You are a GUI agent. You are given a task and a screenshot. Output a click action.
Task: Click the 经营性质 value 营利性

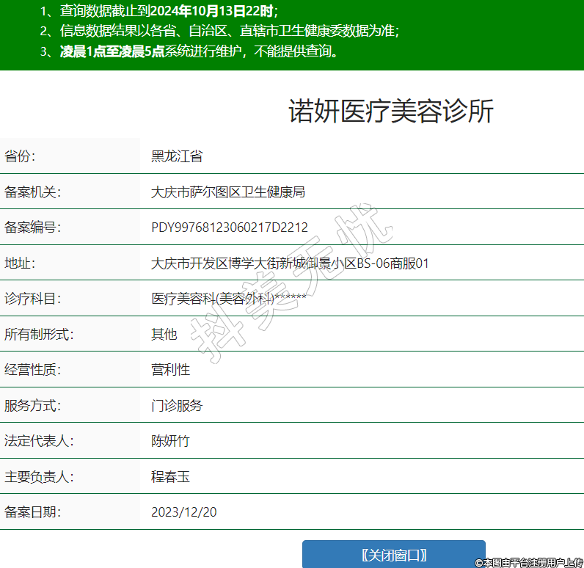coord(170,370)
